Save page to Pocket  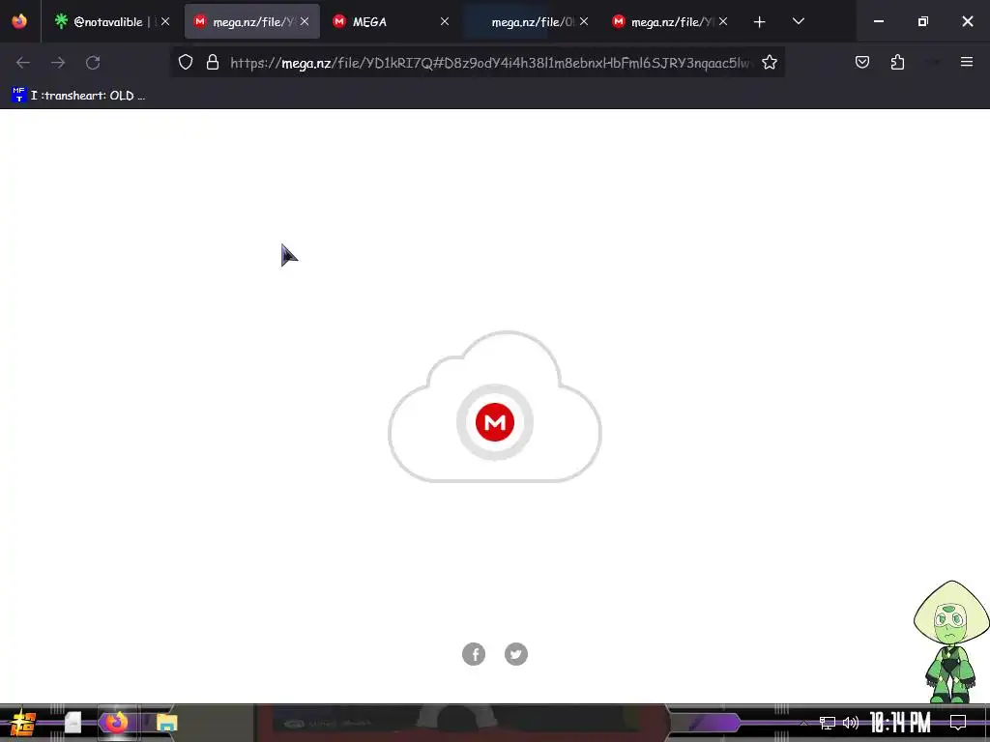(862, 62)
